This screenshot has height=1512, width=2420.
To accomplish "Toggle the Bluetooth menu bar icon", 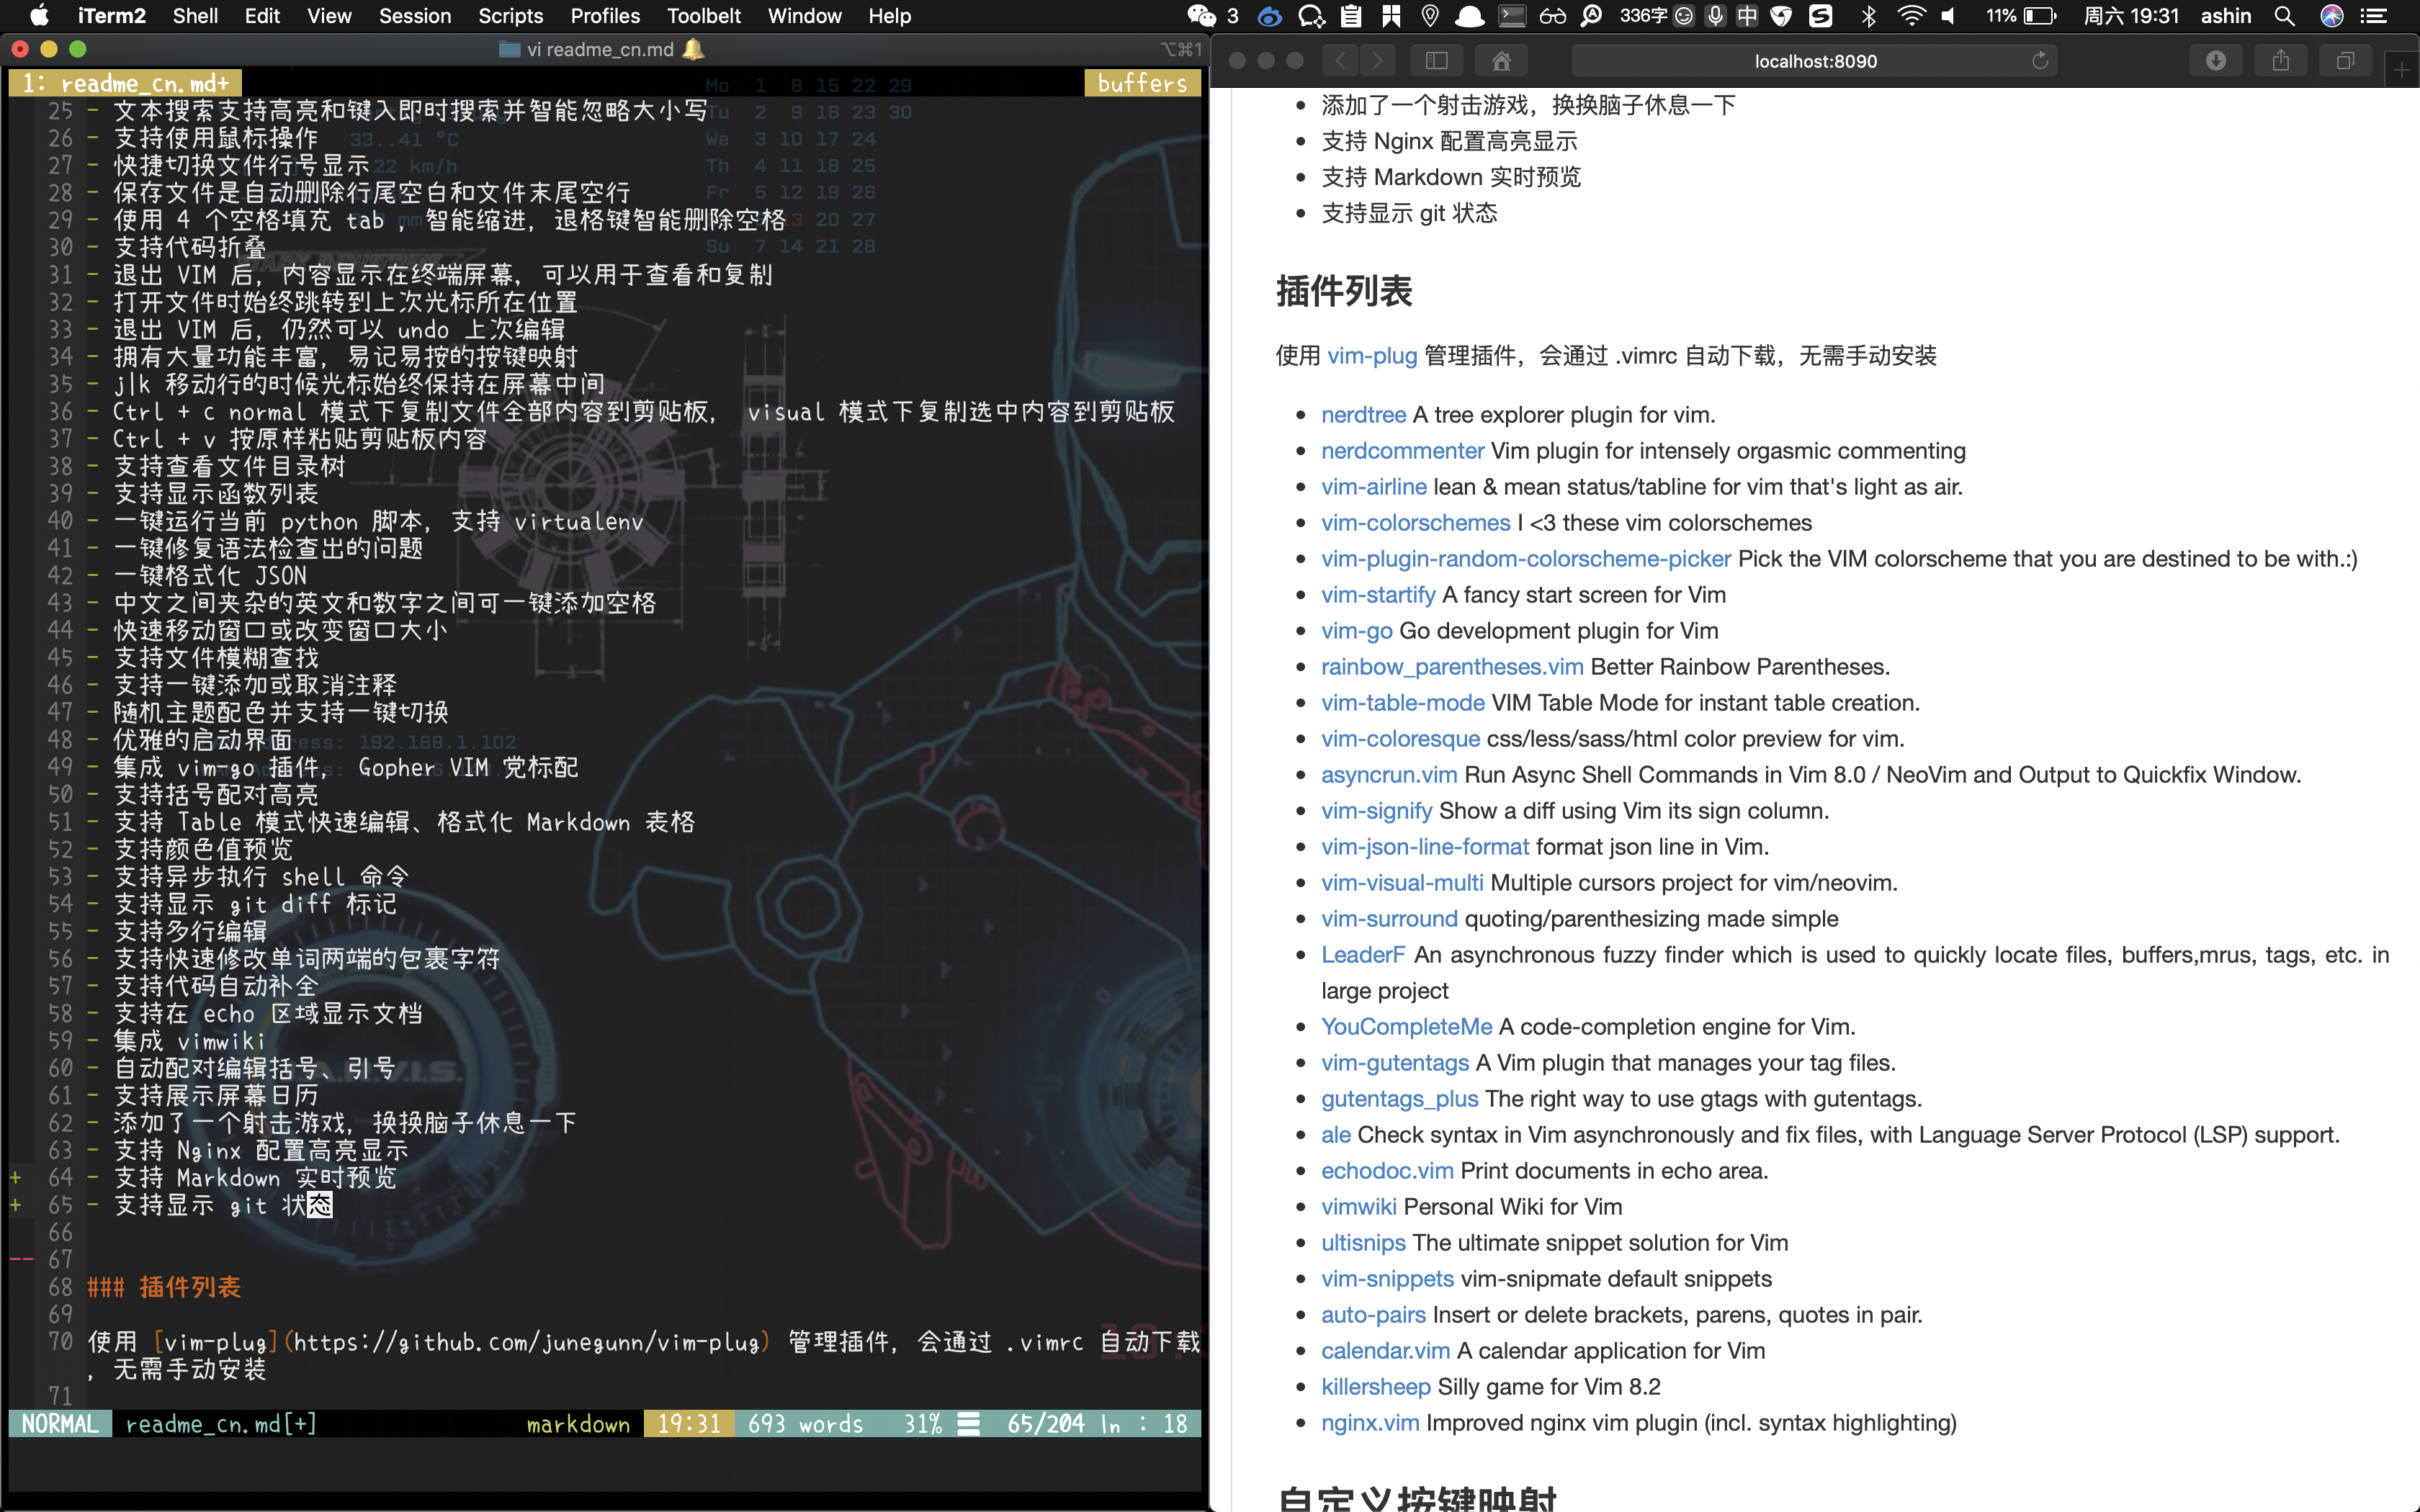I will [1868, 16].
